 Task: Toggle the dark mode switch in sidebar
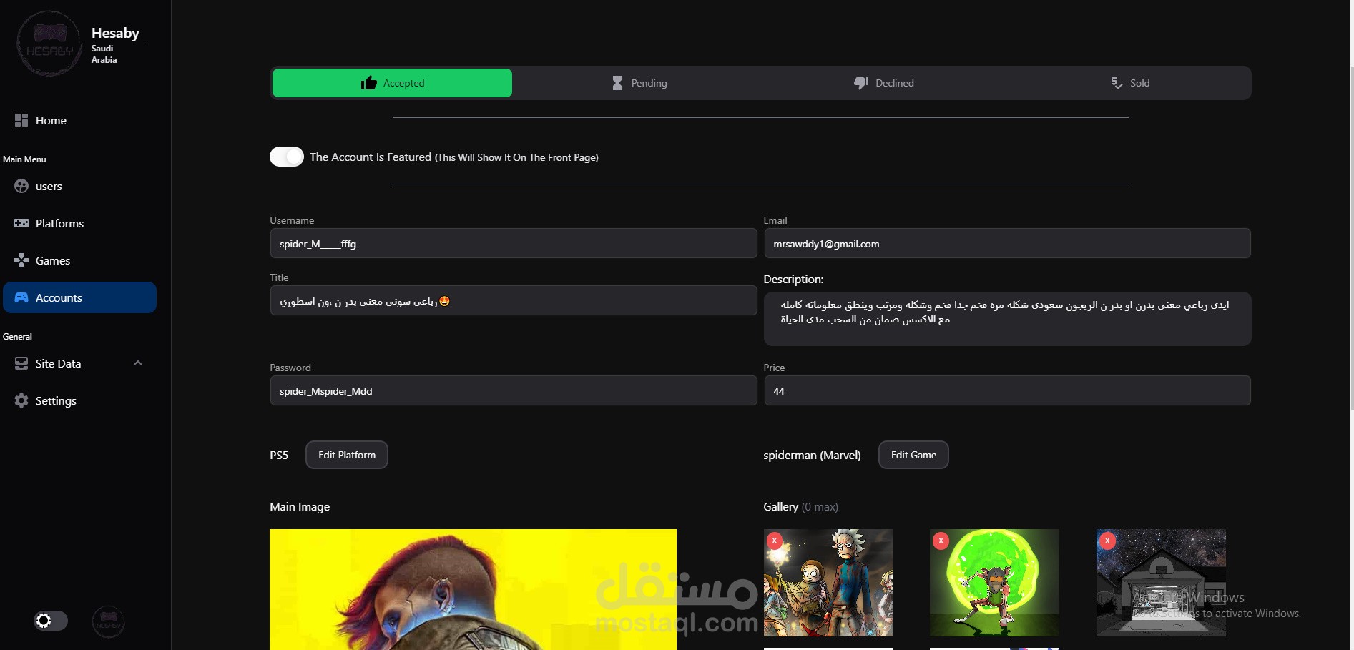coord(51,621)
